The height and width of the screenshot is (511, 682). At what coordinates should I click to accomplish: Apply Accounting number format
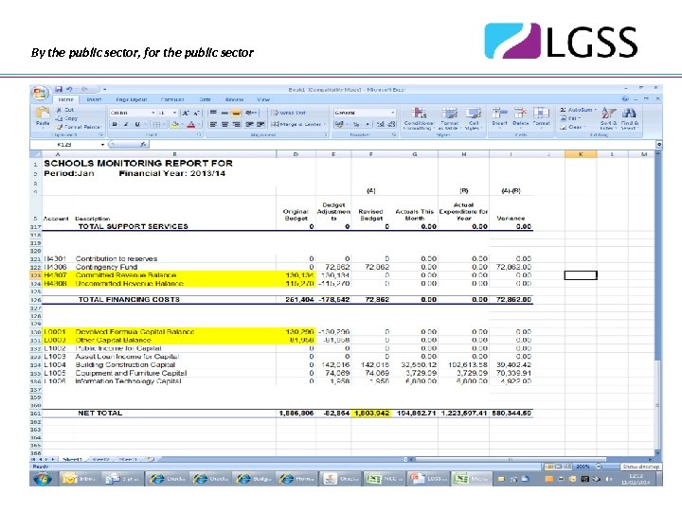point(340,124)
